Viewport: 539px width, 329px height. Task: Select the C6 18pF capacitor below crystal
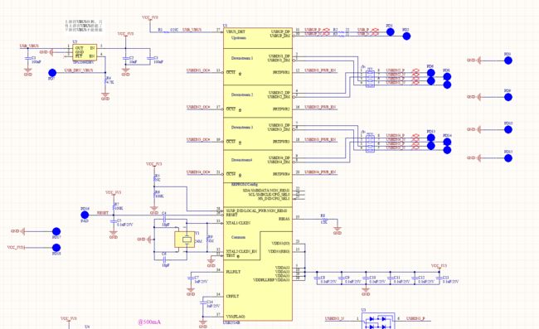(x=164, y=259)
